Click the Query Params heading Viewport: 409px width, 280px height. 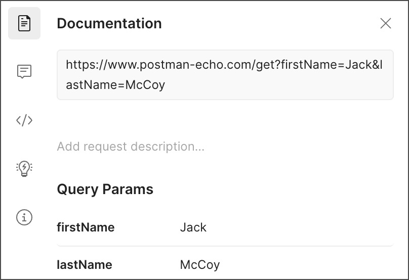click(105, 190)
